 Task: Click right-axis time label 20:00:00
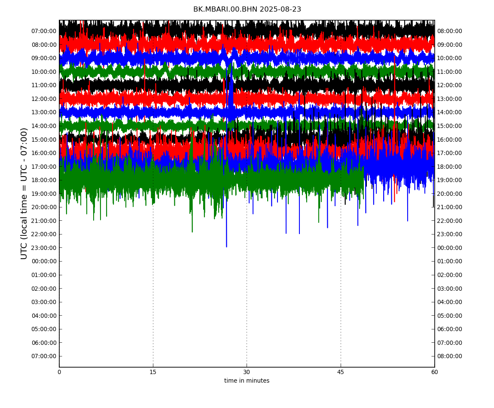450,194
